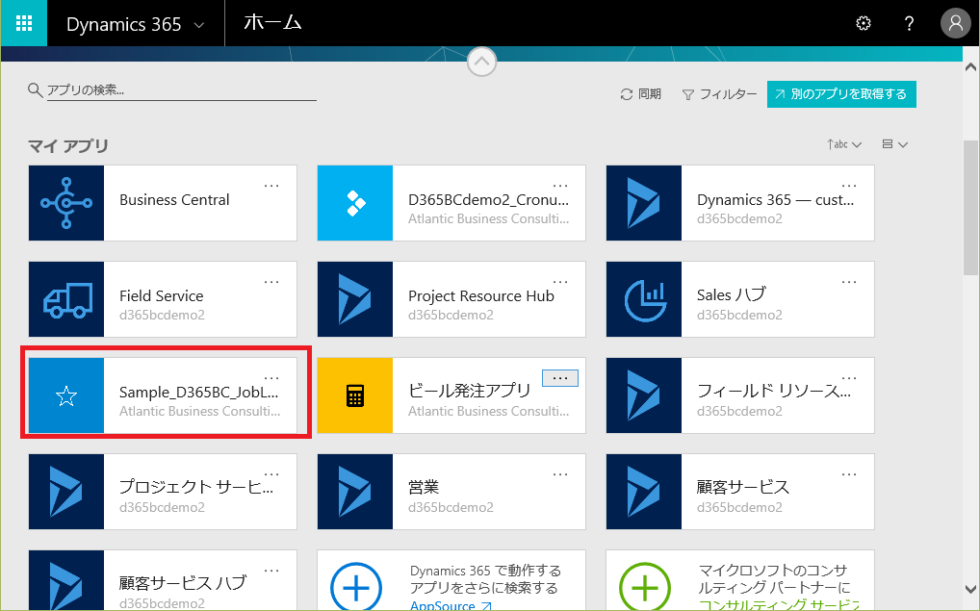Open more options for Business Central

click(x=271, y=186)
